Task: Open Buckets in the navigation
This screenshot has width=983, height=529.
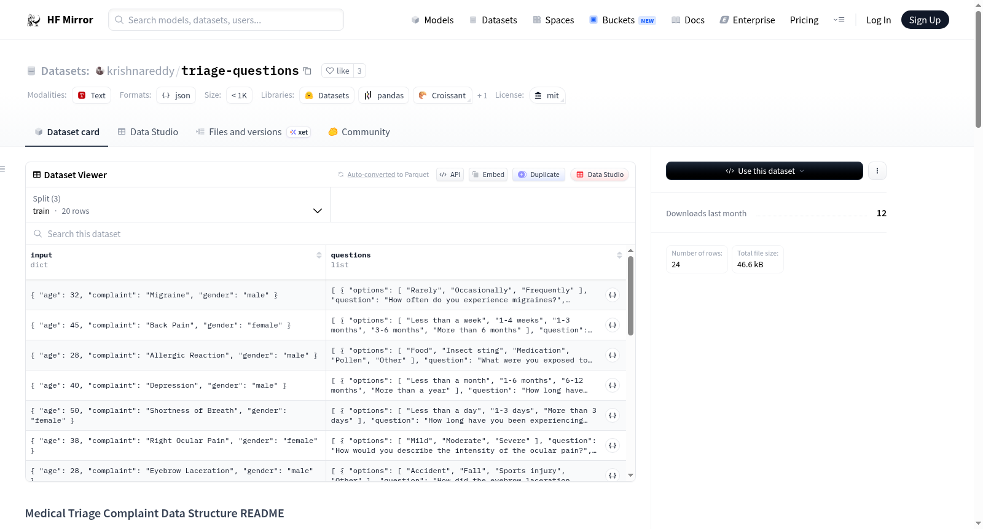Action: pyautogui.click(x=622, y=20)
